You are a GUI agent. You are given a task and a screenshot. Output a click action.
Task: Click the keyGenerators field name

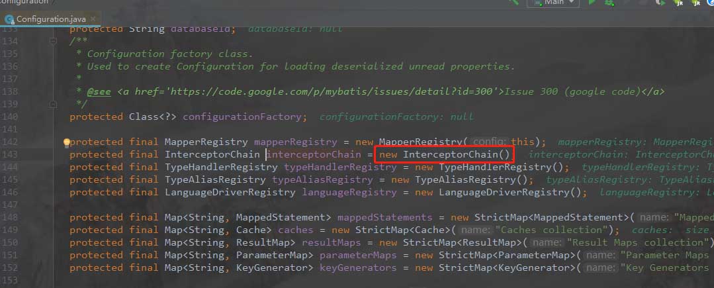[358, 267]
